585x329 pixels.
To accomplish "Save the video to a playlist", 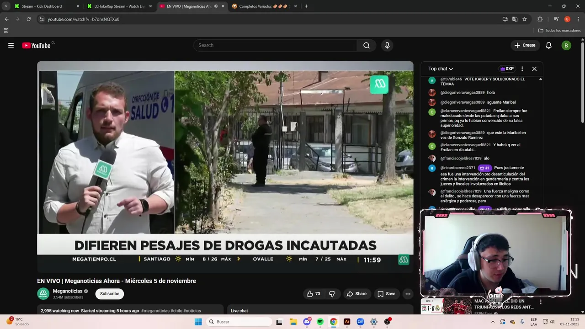I will (x=386, y=294).
